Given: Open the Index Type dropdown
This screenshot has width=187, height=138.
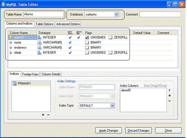Looking at the screenshot, I should 112,105.
